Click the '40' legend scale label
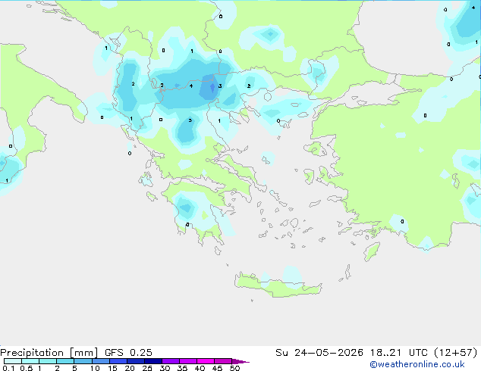This screenshot has height=371, width=481. (200, 368)
